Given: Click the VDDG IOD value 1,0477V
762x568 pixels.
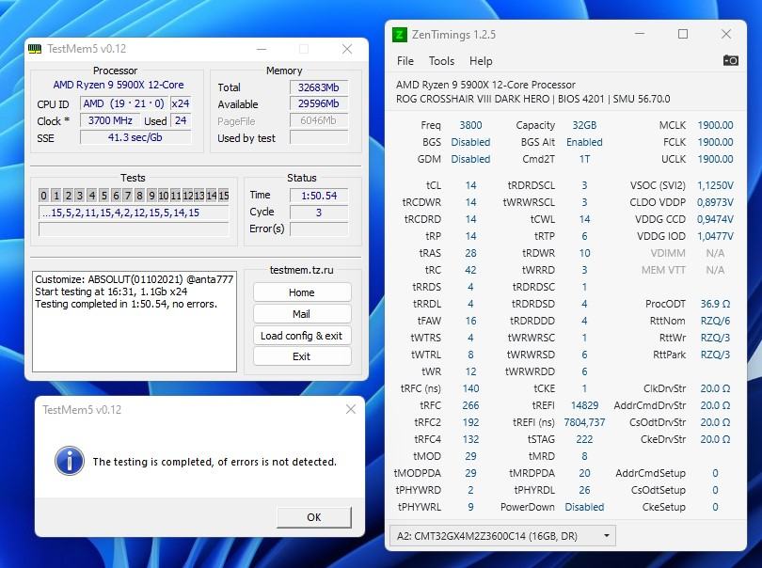Looking at the screenshot, I should (x=715, y=236).
